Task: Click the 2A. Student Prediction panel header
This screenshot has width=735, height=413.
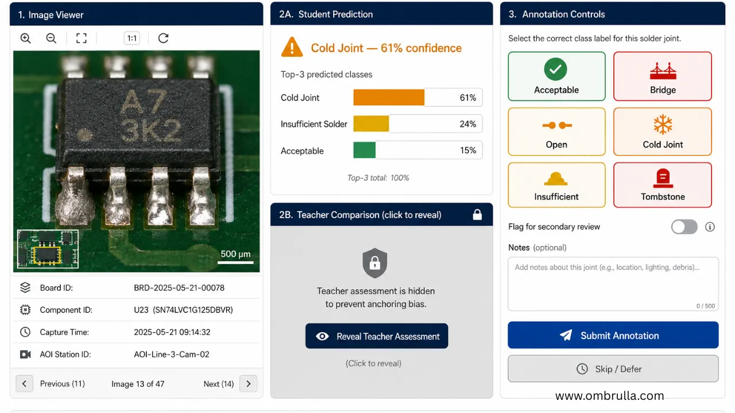Action: (381, 14)
